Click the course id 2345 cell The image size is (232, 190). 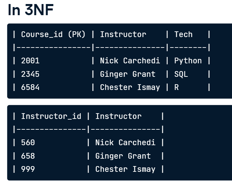tap(30, 74)
